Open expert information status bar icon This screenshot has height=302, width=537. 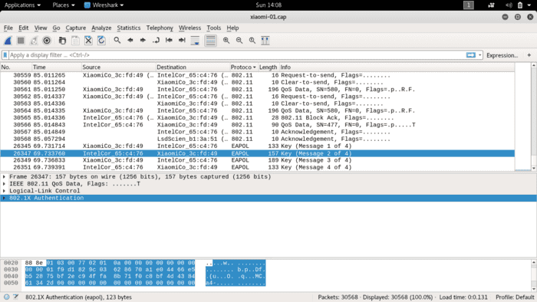[6, 297]
